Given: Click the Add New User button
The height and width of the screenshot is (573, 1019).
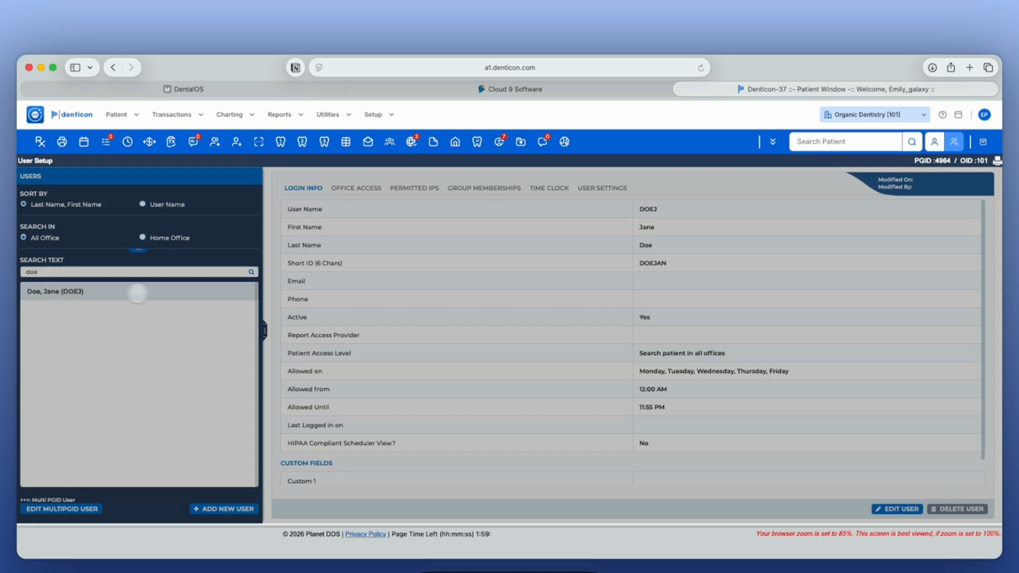Looking at the screenshot, I should coord(223,509).
